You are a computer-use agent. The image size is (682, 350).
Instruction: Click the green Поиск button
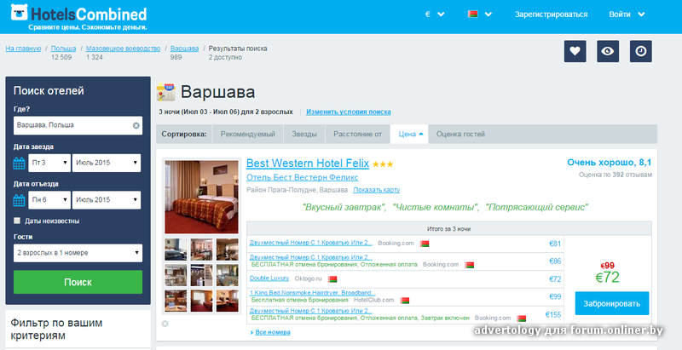(x=78, y=282)
